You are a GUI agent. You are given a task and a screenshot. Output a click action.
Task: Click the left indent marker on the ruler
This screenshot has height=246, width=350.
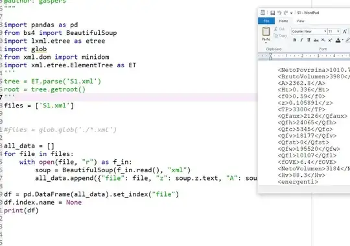[x=270, y=58]
